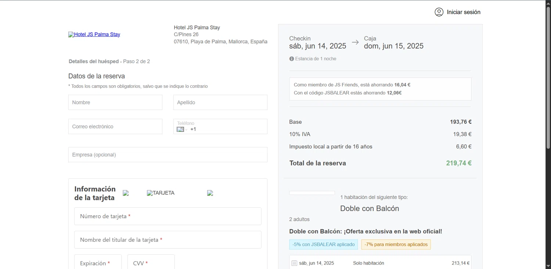Click the user account icon beside Iniciar sesión
551x269 pixels.
[x=439, y=12]
